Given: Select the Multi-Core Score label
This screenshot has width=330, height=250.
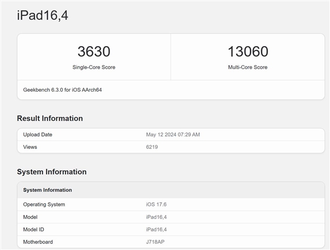Looking at the screenshot, I should pyautogui.click(x=248, y=67).
